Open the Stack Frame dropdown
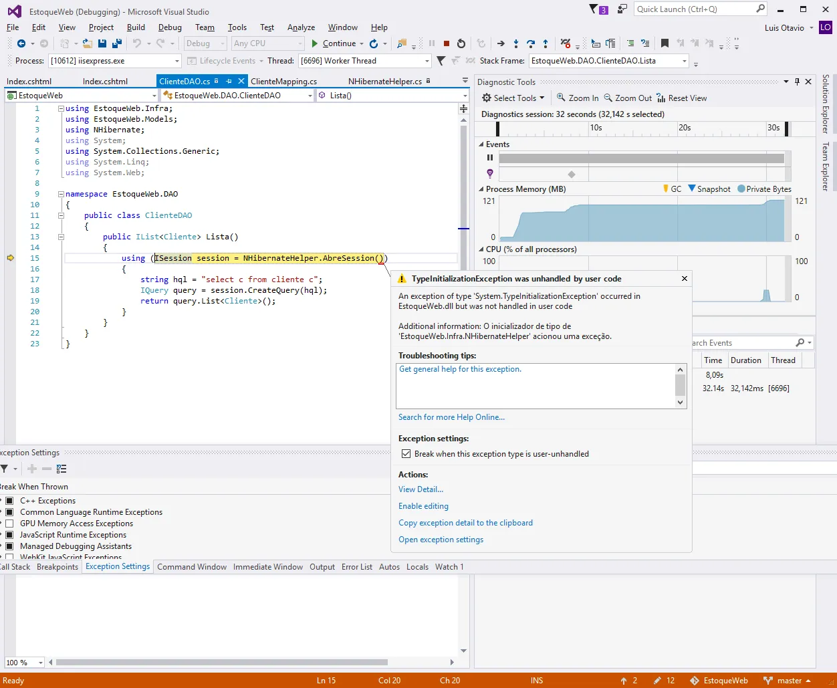The height and width of the screenshot is (688, 837). point(684,61)
